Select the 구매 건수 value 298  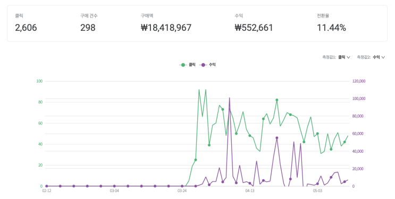(x=88, y=28)
